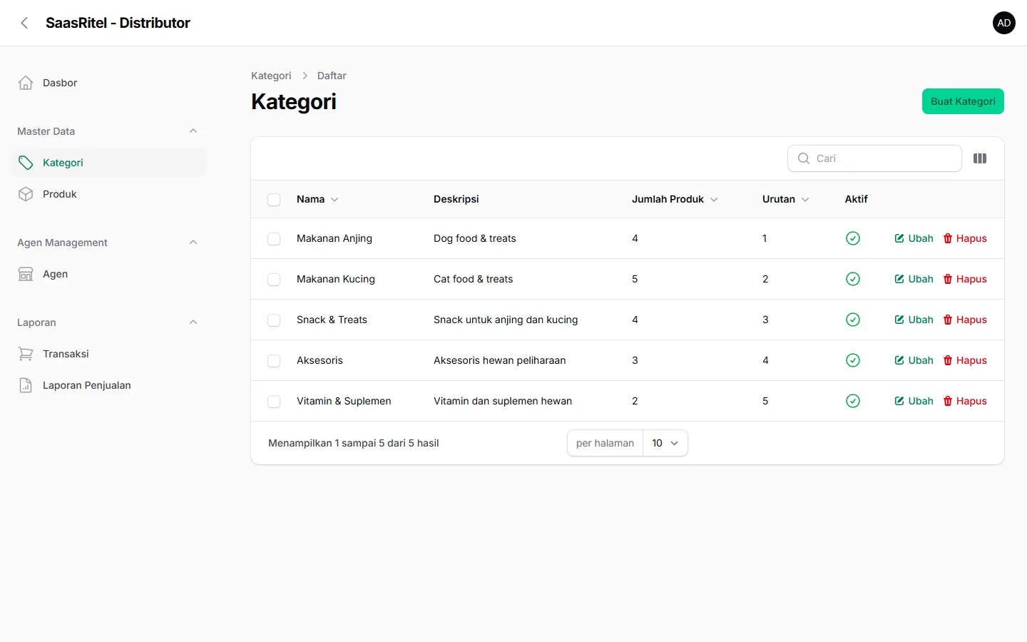Image resolution: width=1027 pixels, height=642 pixels.
Task: Check the Snack & Treats row checkbox
Action: point(274,320)
